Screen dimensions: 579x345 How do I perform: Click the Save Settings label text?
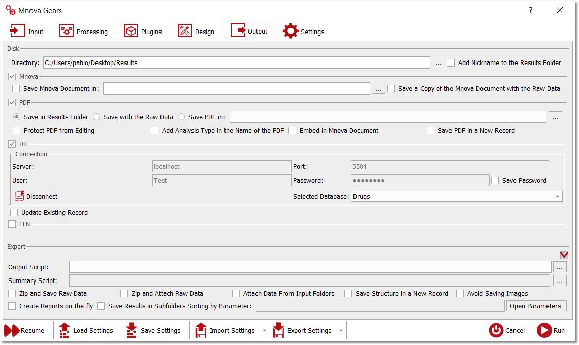coord(160,331)
